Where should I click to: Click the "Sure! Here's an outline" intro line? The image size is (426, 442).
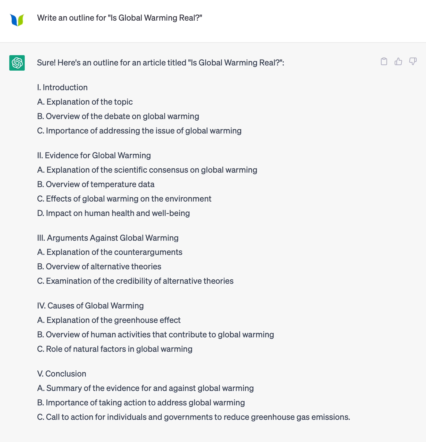(160, 63)
